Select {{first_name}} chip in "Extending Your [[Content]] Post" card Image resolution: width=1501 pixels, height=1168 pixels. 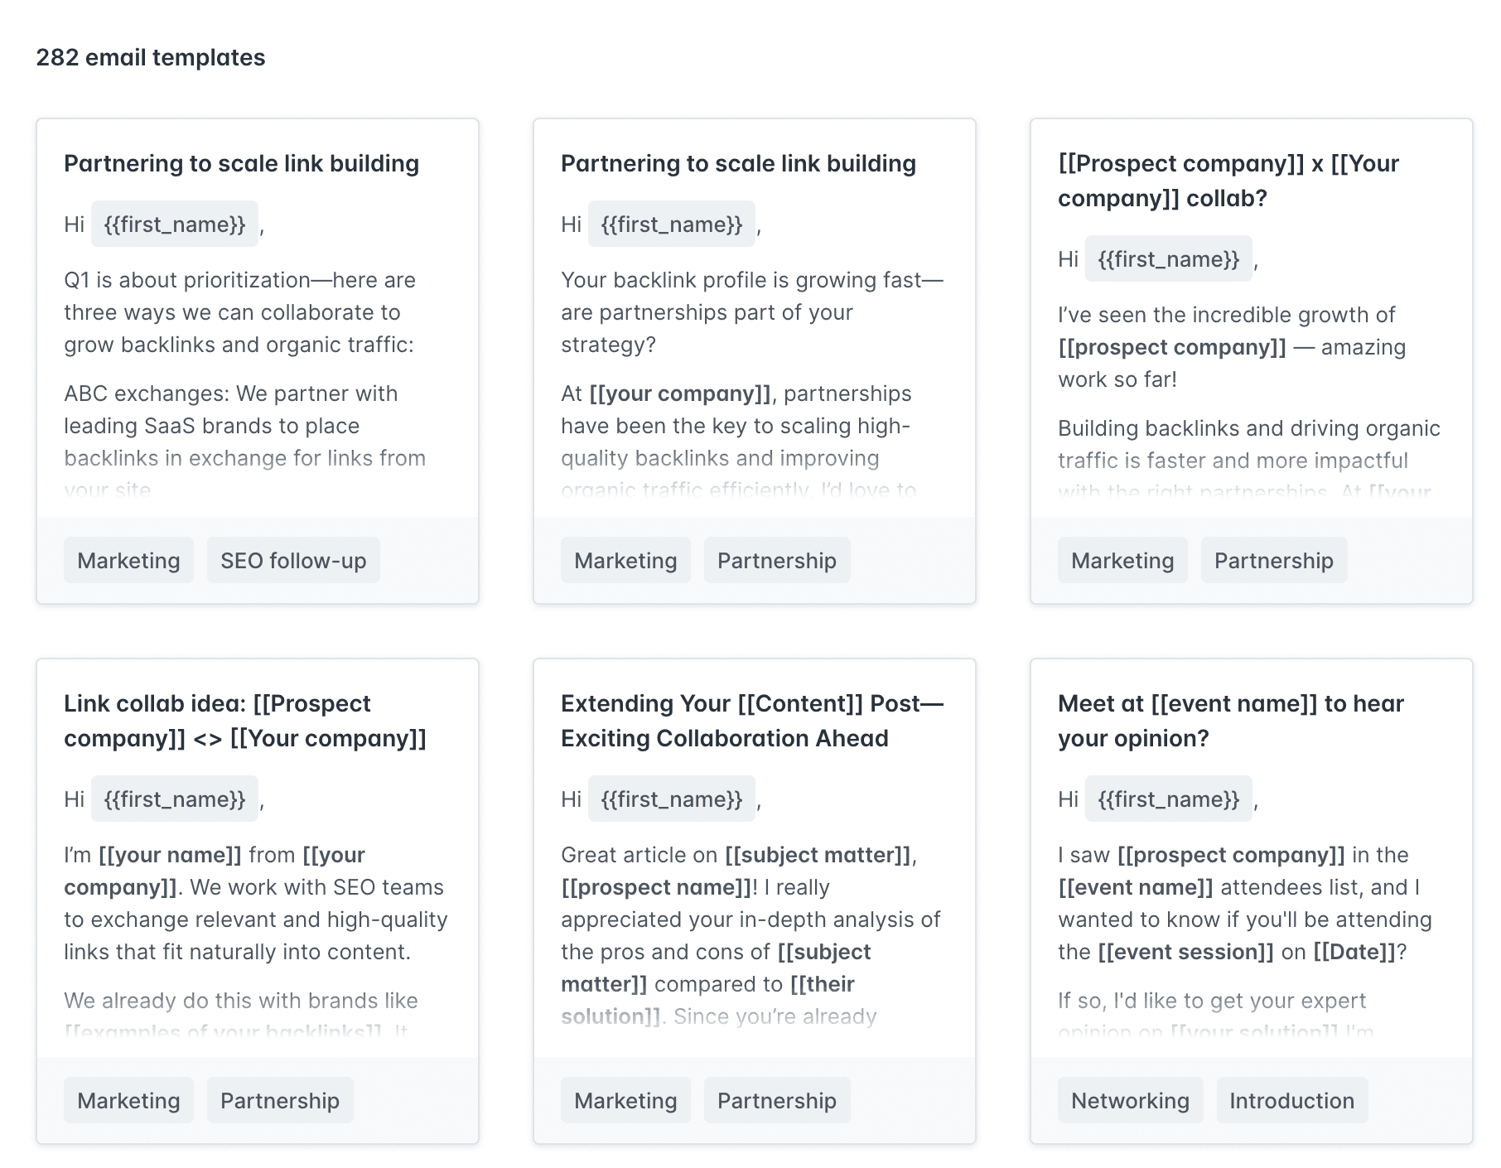[x=672, y=799]
